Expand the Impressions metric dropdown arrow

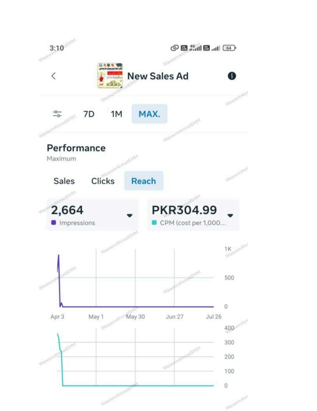point(129,216)
